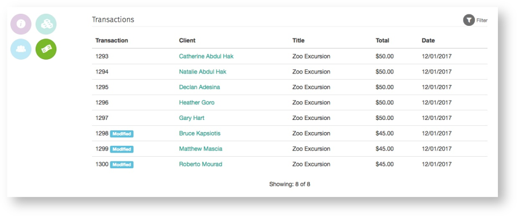Open client Gary Hart
Viewport: 518px width, 217px height.
coord(192,118)
